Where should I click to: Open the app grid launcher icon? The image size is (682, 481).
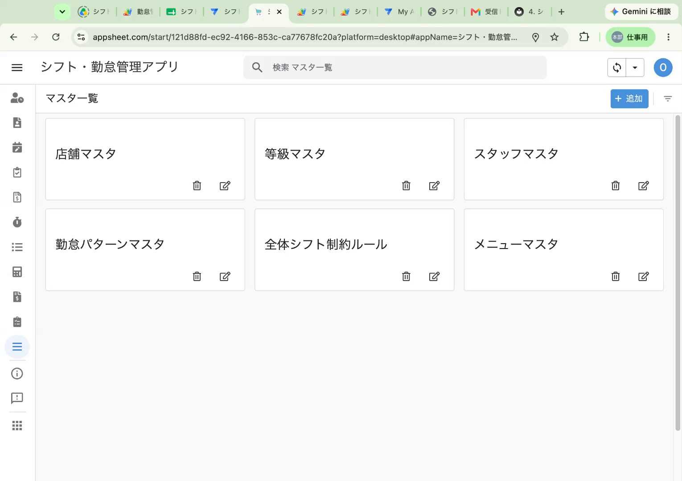(x=17, y=426)
